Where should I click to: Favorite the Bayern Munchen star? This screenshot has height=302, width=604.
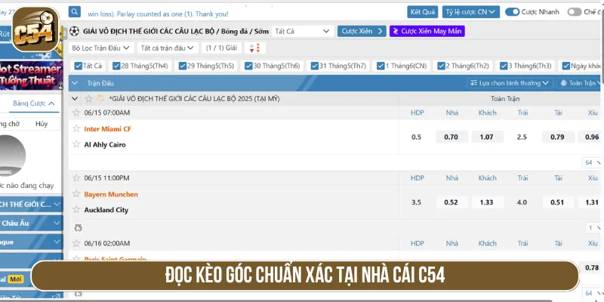76,194
